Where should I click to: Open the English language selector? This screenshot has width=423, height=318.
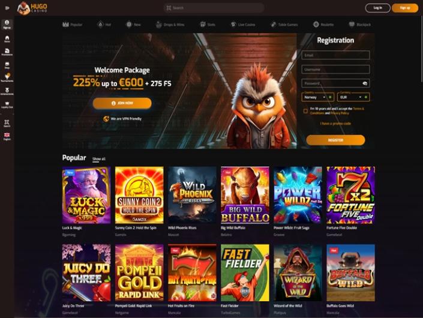pyautogui.click(x=7, y=136)
